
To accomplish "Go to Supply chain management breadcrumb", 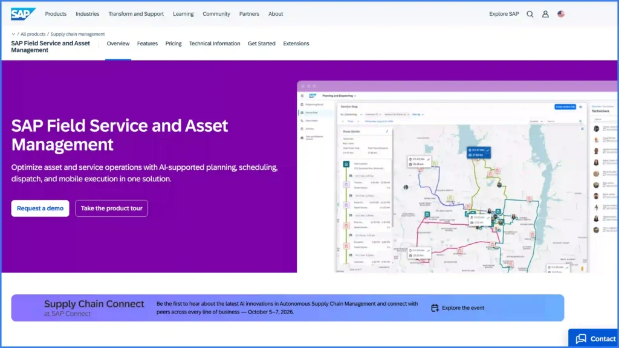I will click(77, 34).
